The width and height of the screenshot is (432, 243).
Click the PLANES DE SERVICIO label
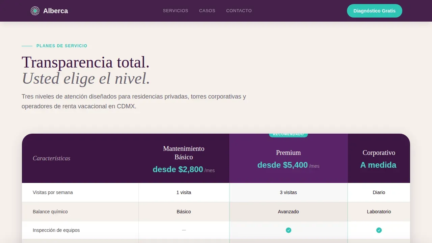coord(62,46)
